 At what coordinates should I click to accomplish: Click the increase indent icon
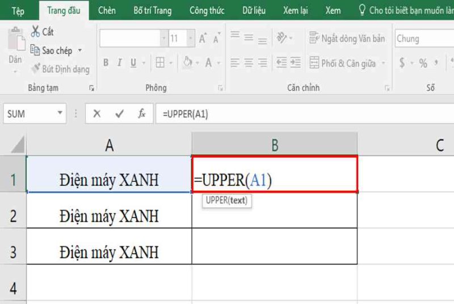pos(295,62)
